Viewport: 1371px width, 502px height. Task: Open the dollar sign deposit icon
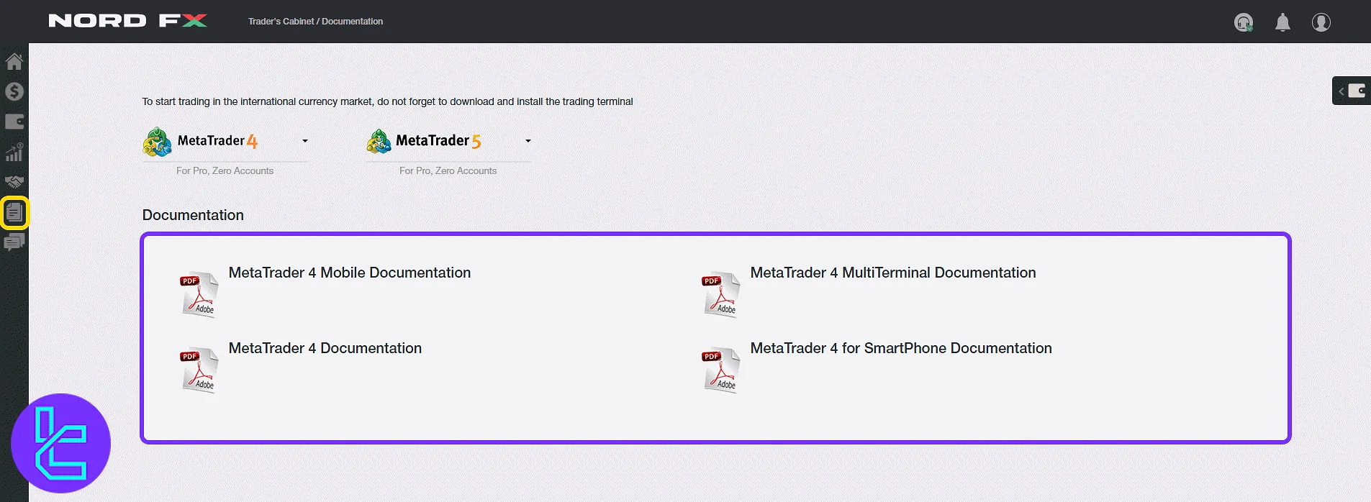pyautogui.click(x=14, y=91)
